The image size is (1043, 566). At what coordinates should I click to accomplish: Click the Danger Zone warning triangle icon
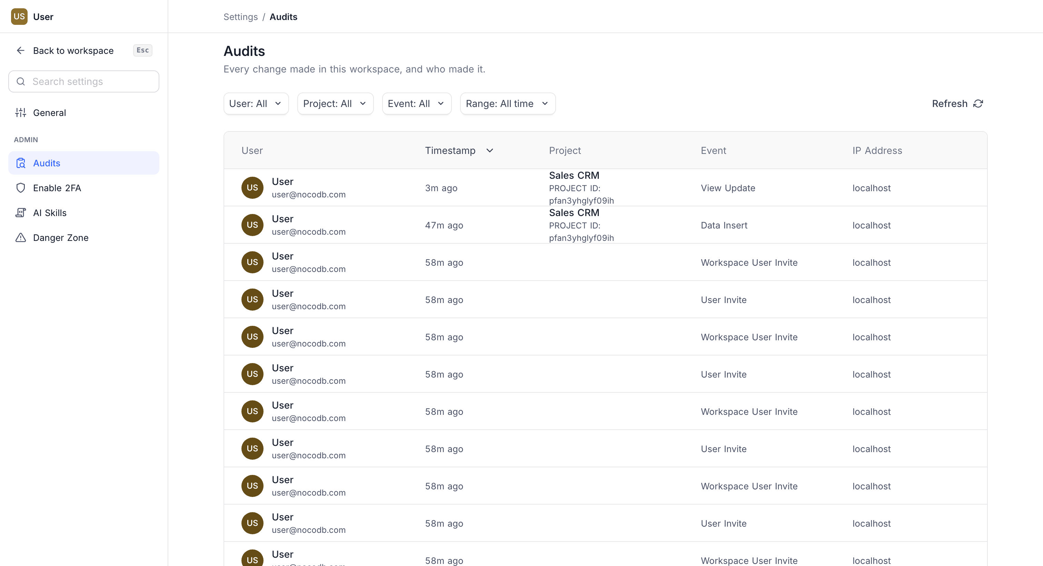point(21,237)
